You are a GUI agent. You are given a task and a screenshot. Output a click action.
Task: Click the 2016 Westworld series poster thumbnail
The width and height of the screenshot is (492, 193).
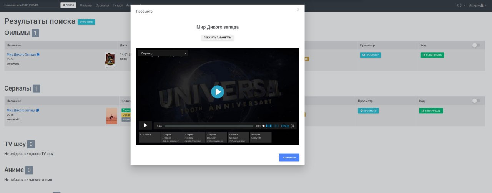(111, 116)
